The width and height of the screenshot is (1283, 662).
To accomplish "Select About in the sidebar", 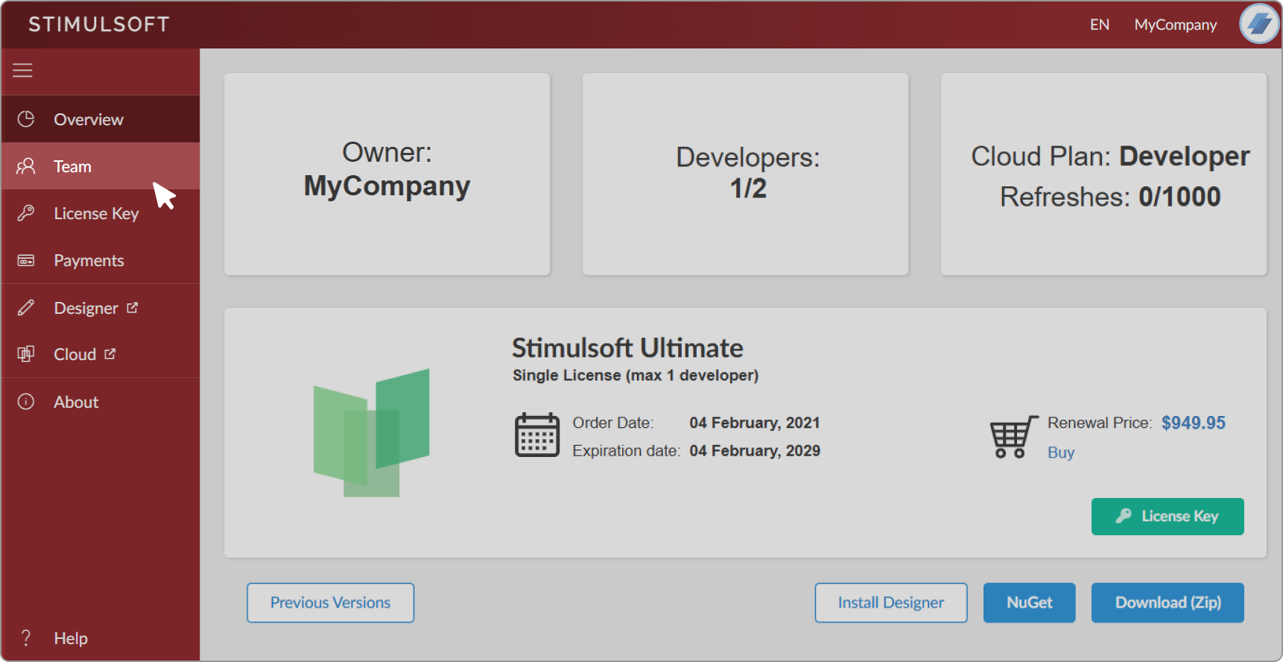I will pos(76,402).
